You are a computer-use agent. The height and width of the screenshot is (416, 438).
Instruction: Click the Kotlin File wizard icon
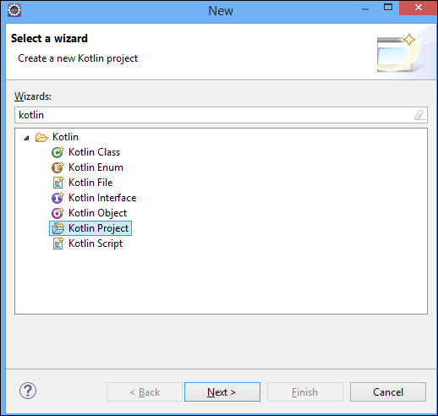pyautogui.click(x=58, y=183)
